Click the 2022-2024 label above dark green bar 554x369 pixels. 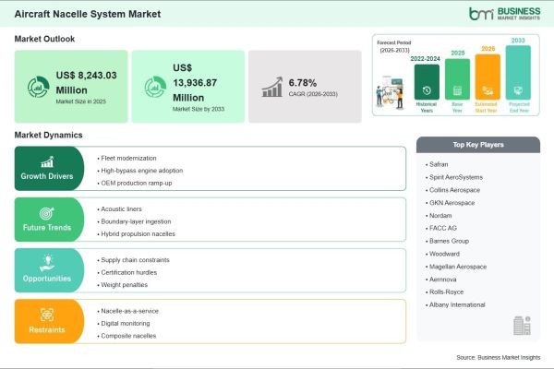[425, 59]
